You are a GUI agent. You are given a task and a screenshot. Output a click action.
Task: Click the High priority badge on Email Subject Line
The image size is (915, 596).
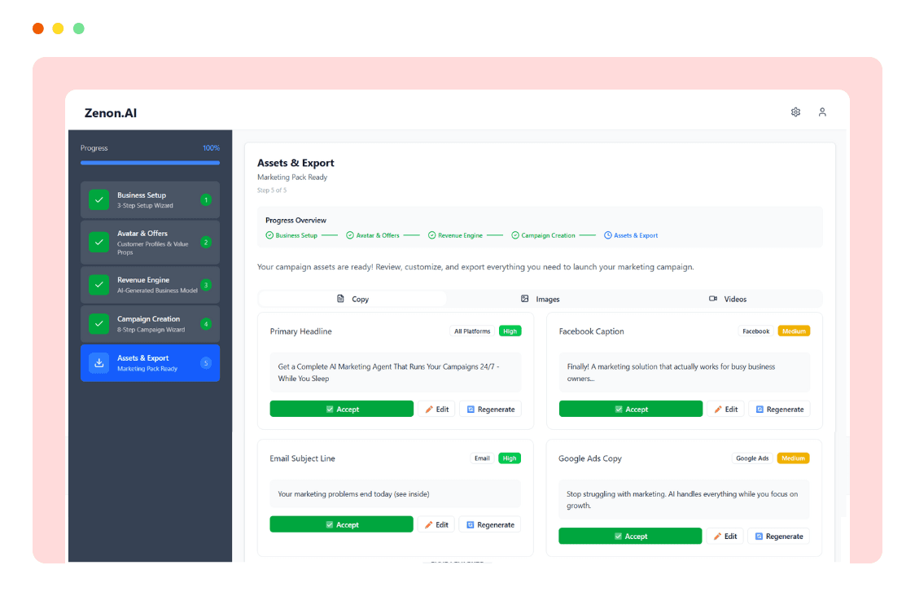tap(509, 458)
